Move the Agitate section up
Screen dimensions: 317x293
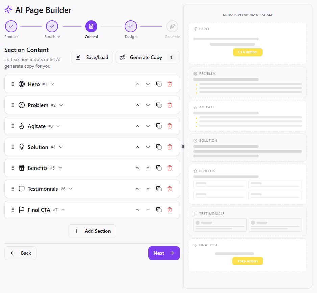[137, 126]
